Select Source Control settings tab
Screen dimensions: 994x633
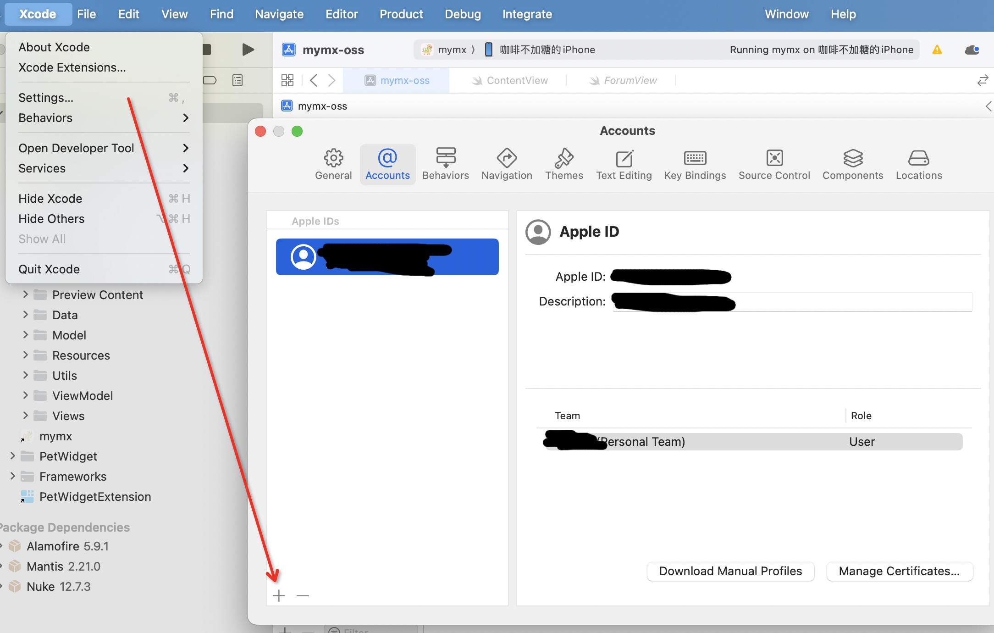(774, 164)
